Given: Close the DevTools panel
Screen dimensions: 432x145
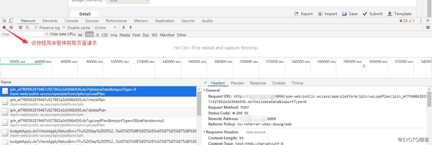Looking at the screenshot, I should 428,21.
